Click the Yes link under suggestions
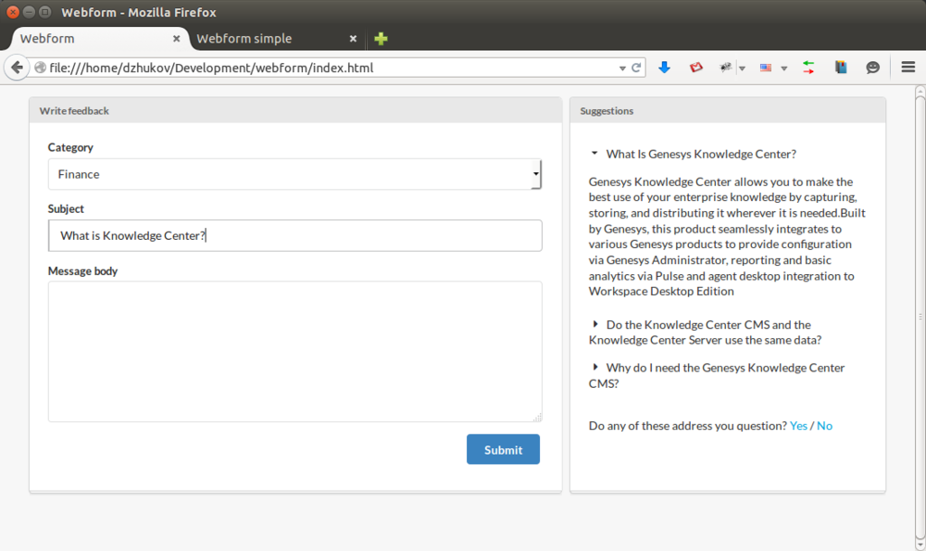Image resolution: width=926 pixels, height=551 pixels. [798, 426]
